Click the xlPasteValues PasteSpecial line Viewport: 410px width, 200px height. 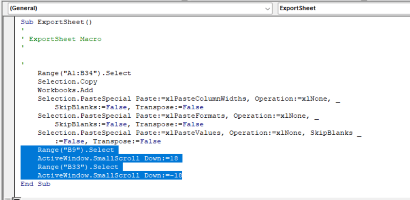coord(199,133)
